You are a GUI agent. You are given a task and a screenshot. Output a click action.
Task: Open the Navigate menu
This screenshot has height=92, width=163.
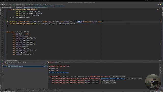[20, 1]
